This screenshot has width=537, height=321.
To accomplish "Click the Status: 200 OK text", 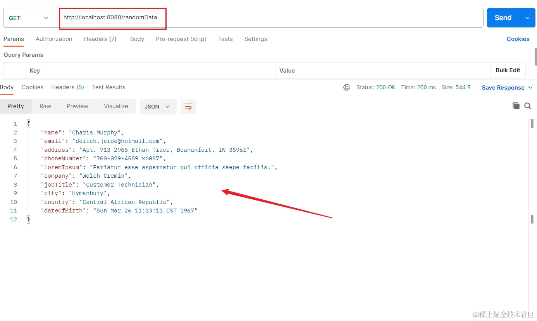I will click(376, 87).
